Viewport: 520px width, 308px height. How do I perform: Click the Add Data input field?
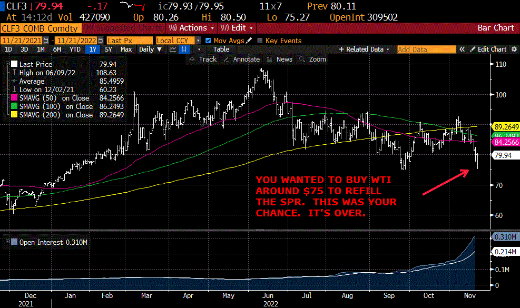426,49
